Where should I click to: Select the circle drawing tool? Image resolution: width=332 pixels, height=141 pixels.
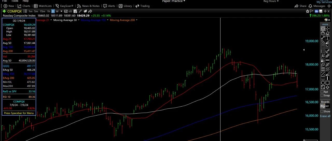(x=323, y=83)
